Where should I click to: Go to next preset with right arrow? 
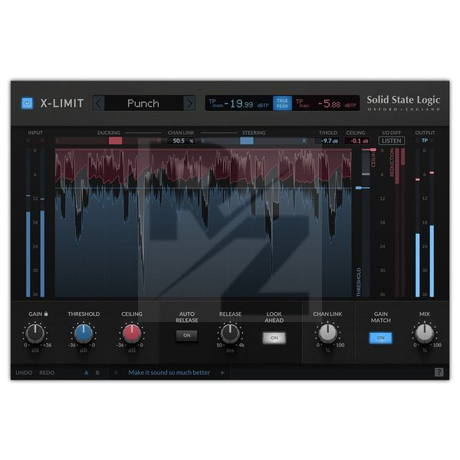(189, 103)
